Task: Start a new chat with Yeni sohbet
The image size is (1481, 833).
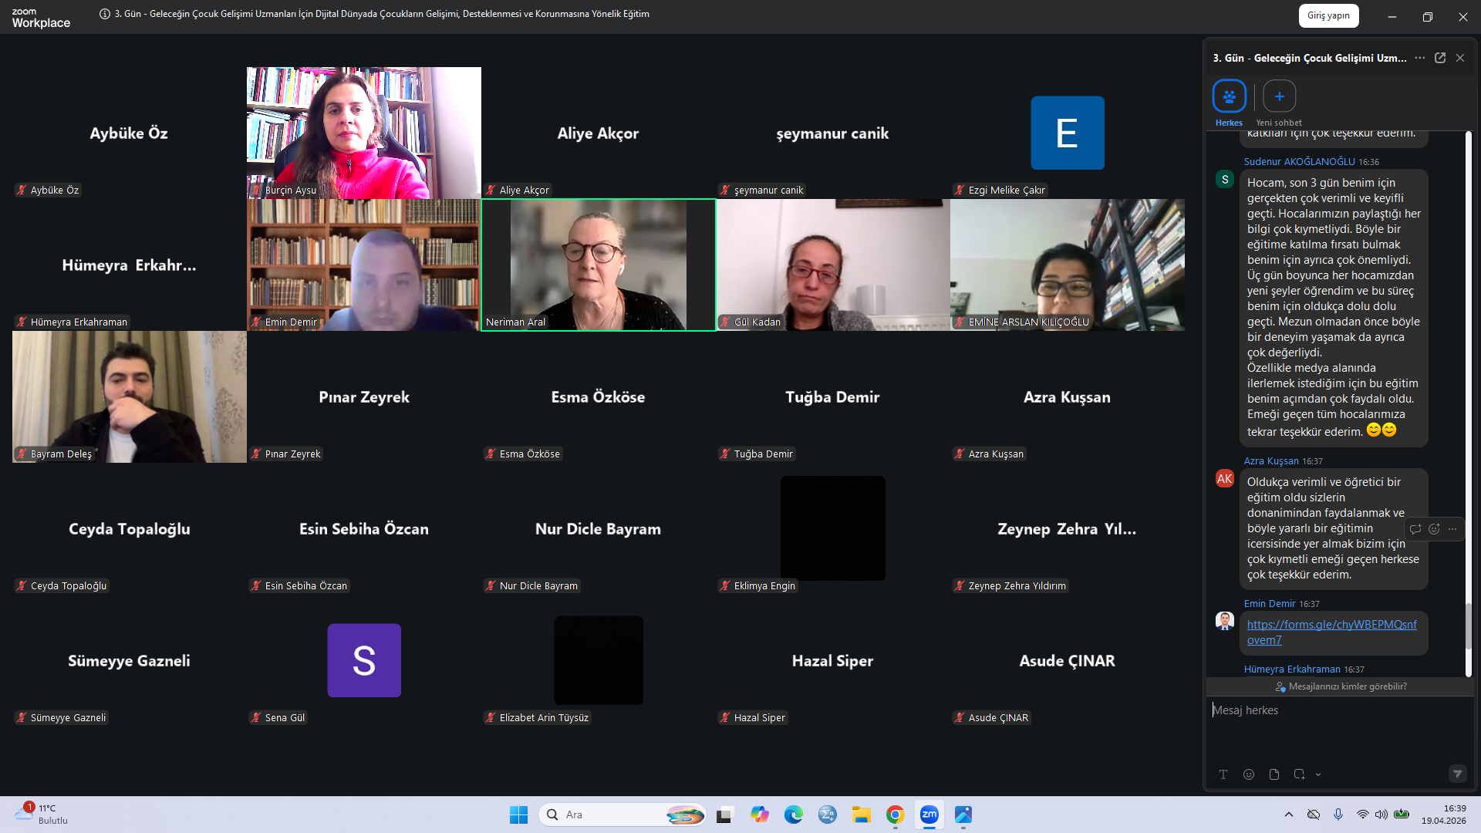Action: (1279, 96)
